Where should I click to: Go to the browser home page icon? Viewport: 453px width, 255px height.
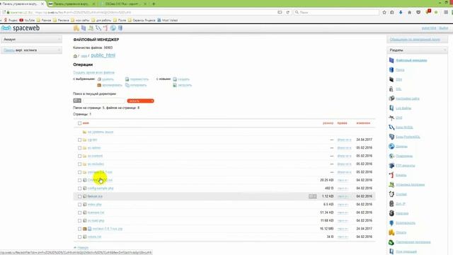(x=409, y=13)
